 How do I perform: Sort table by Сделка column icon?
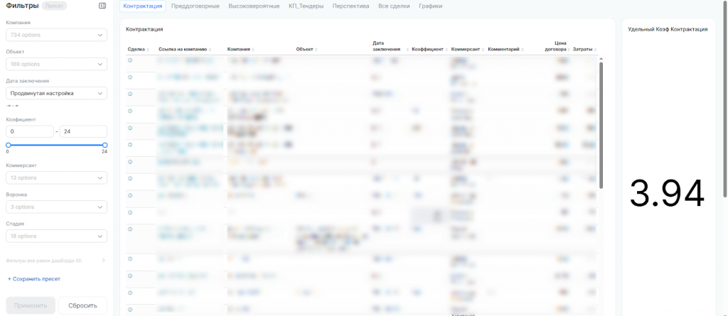tap(148, 50)
